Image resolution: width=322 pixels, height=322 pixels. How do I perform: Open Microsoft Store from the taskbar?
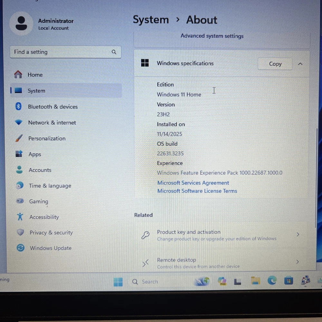(x=289, y=281)
